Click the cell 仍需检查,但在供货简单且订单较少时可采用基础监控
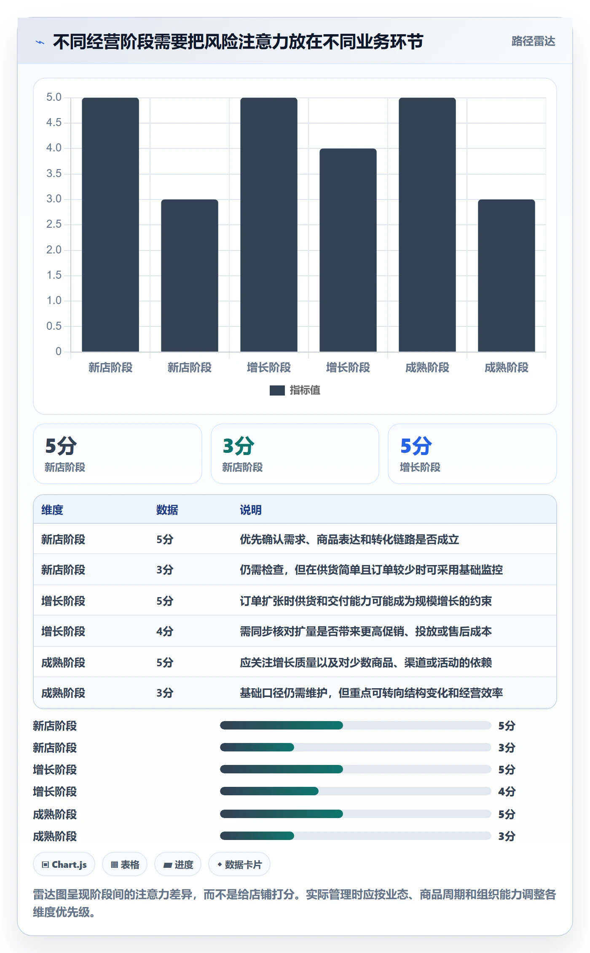 click(371, 570)
